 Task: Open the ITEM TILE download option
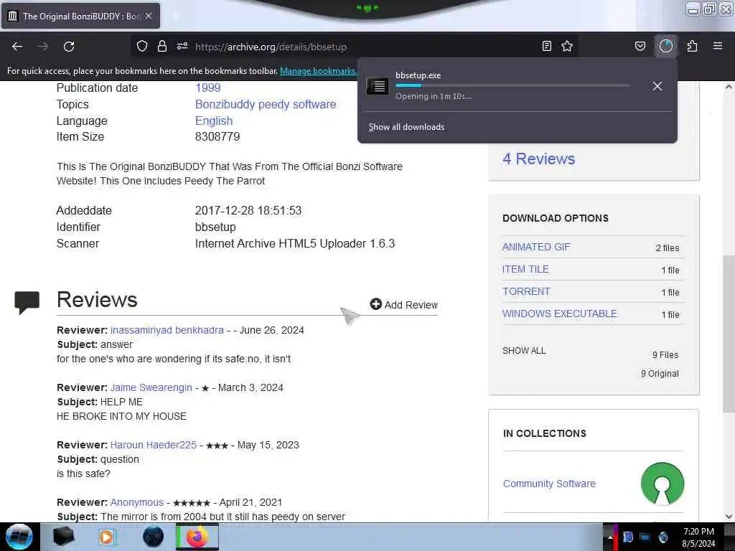(x=525, y=269)
